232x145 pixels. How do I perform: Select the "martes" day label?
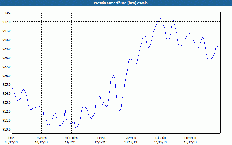click(41, 138)
